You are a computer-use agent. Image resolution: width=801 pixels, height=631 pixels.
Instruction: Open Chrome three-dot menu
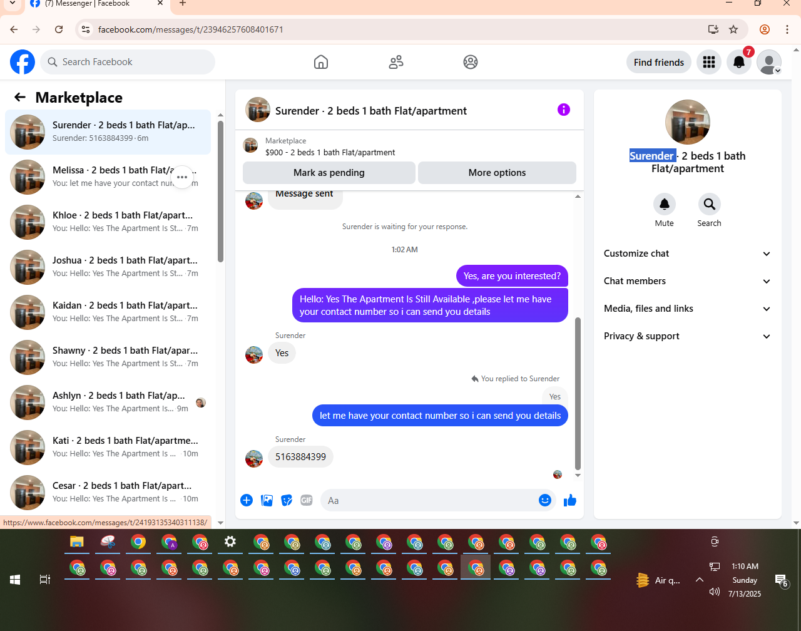point(787,29)
